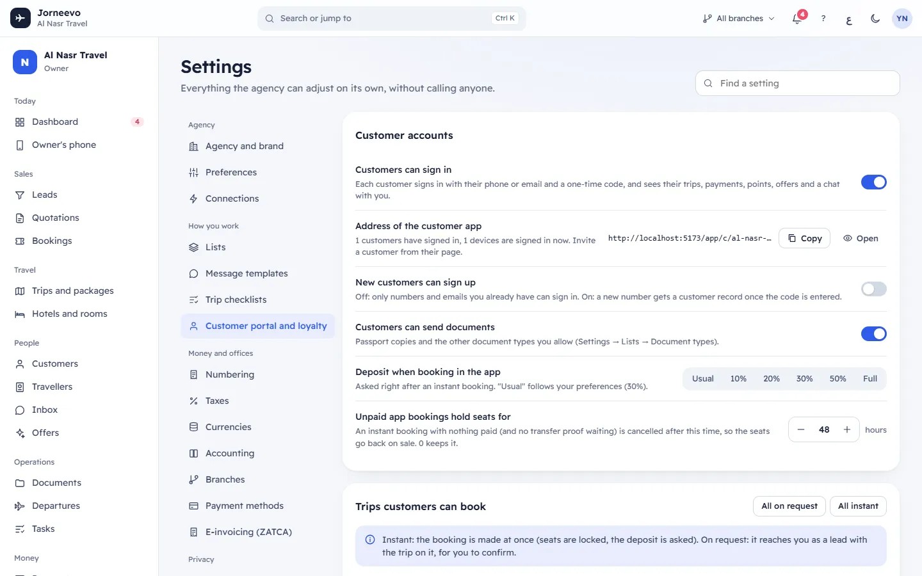Select Full deposit option
This screenshot has height=576, width=922.
tap(870, 379)
